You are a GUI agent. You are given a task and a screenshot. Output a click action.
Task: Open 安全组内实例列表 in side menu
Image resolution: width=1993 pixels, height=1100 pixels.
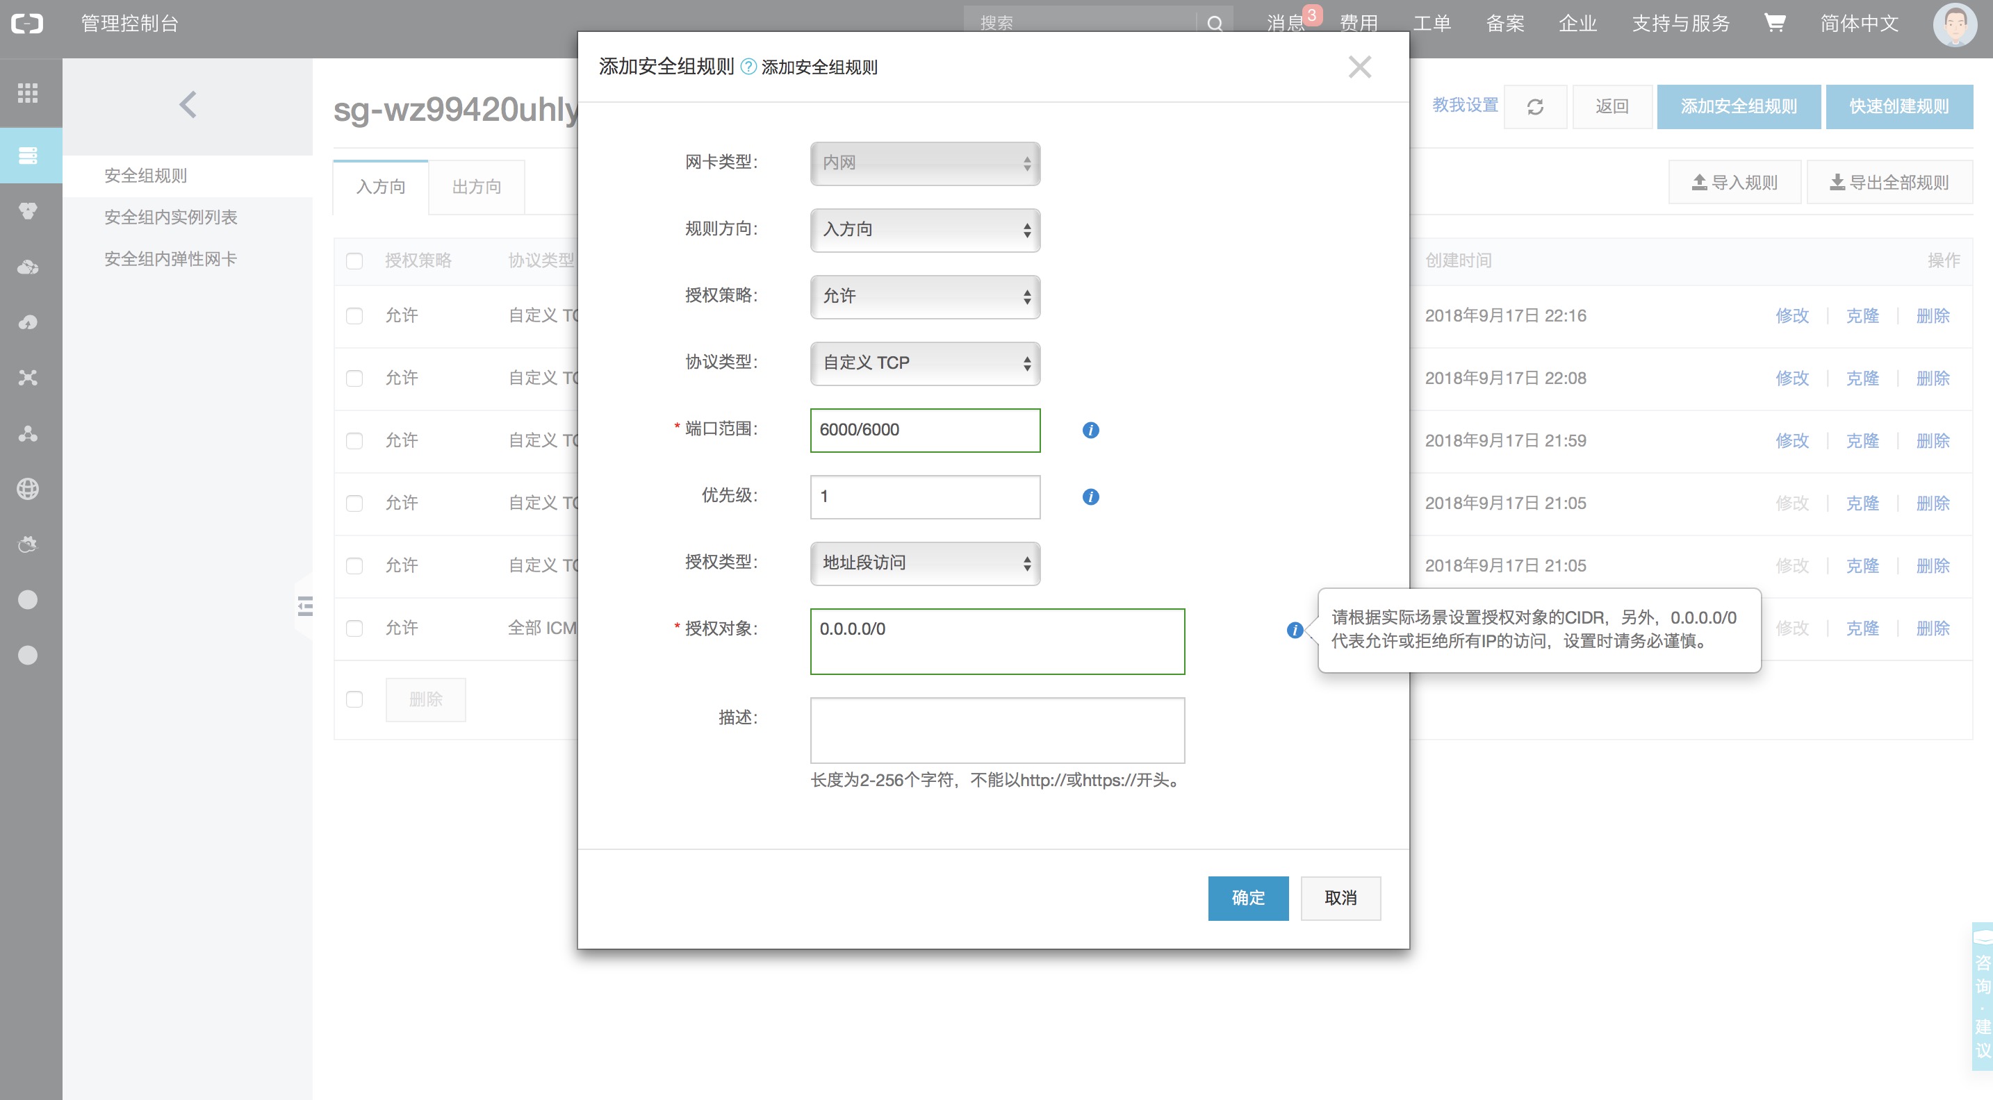[x=171, y=217]
